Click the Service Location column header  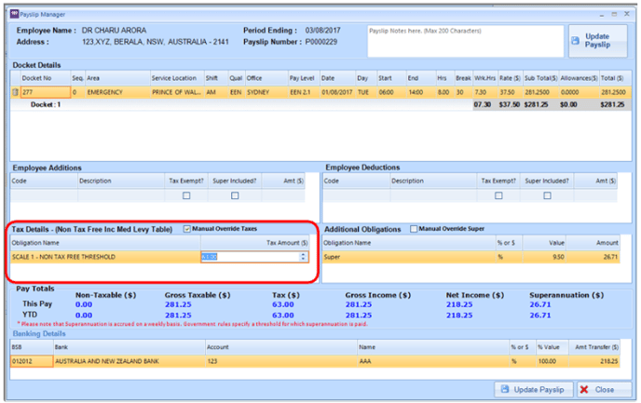click(177, 78)
